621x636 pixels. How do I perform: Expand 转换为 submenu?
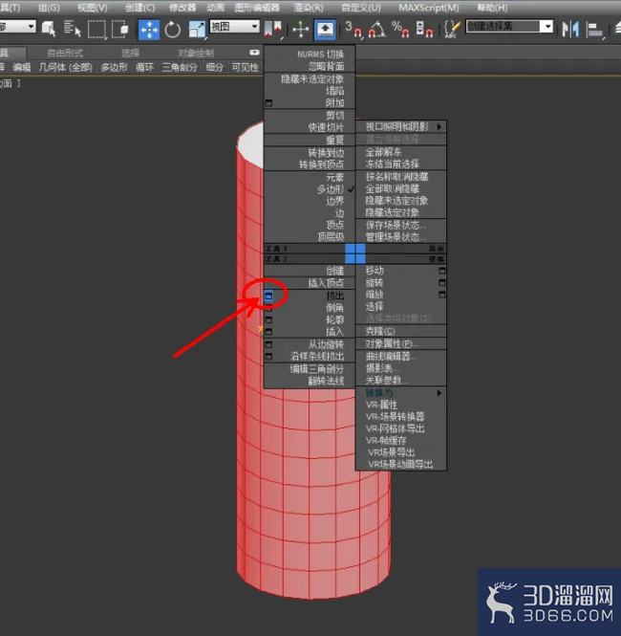(401, 393)
